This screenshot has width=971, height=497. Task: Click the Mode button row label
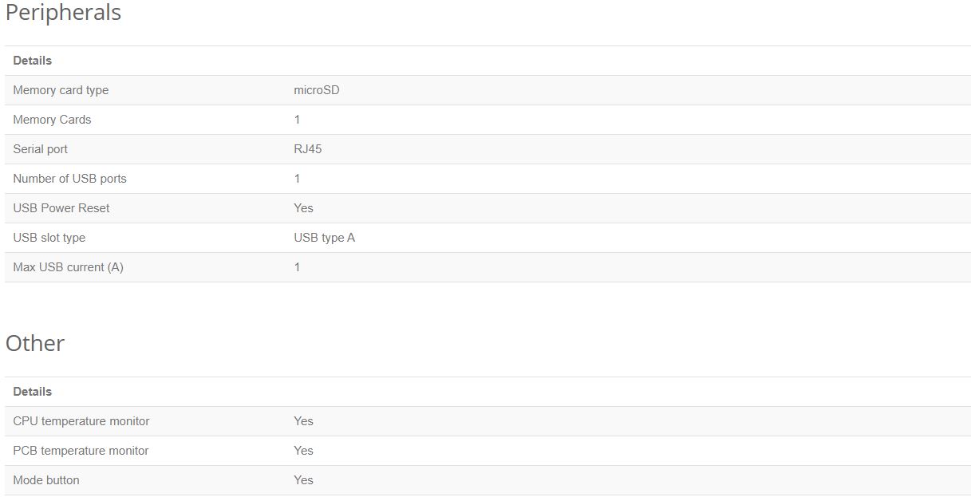tap(46, 480)
